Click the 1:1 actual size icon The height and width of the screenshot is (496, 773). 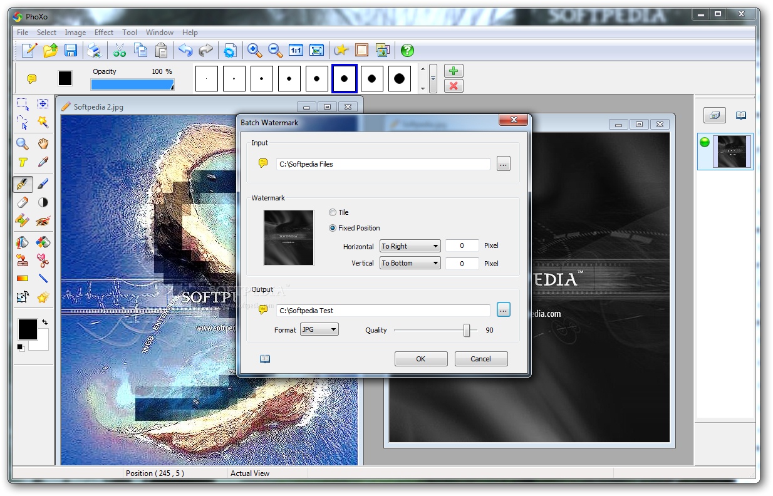click(x=296, y=51)
